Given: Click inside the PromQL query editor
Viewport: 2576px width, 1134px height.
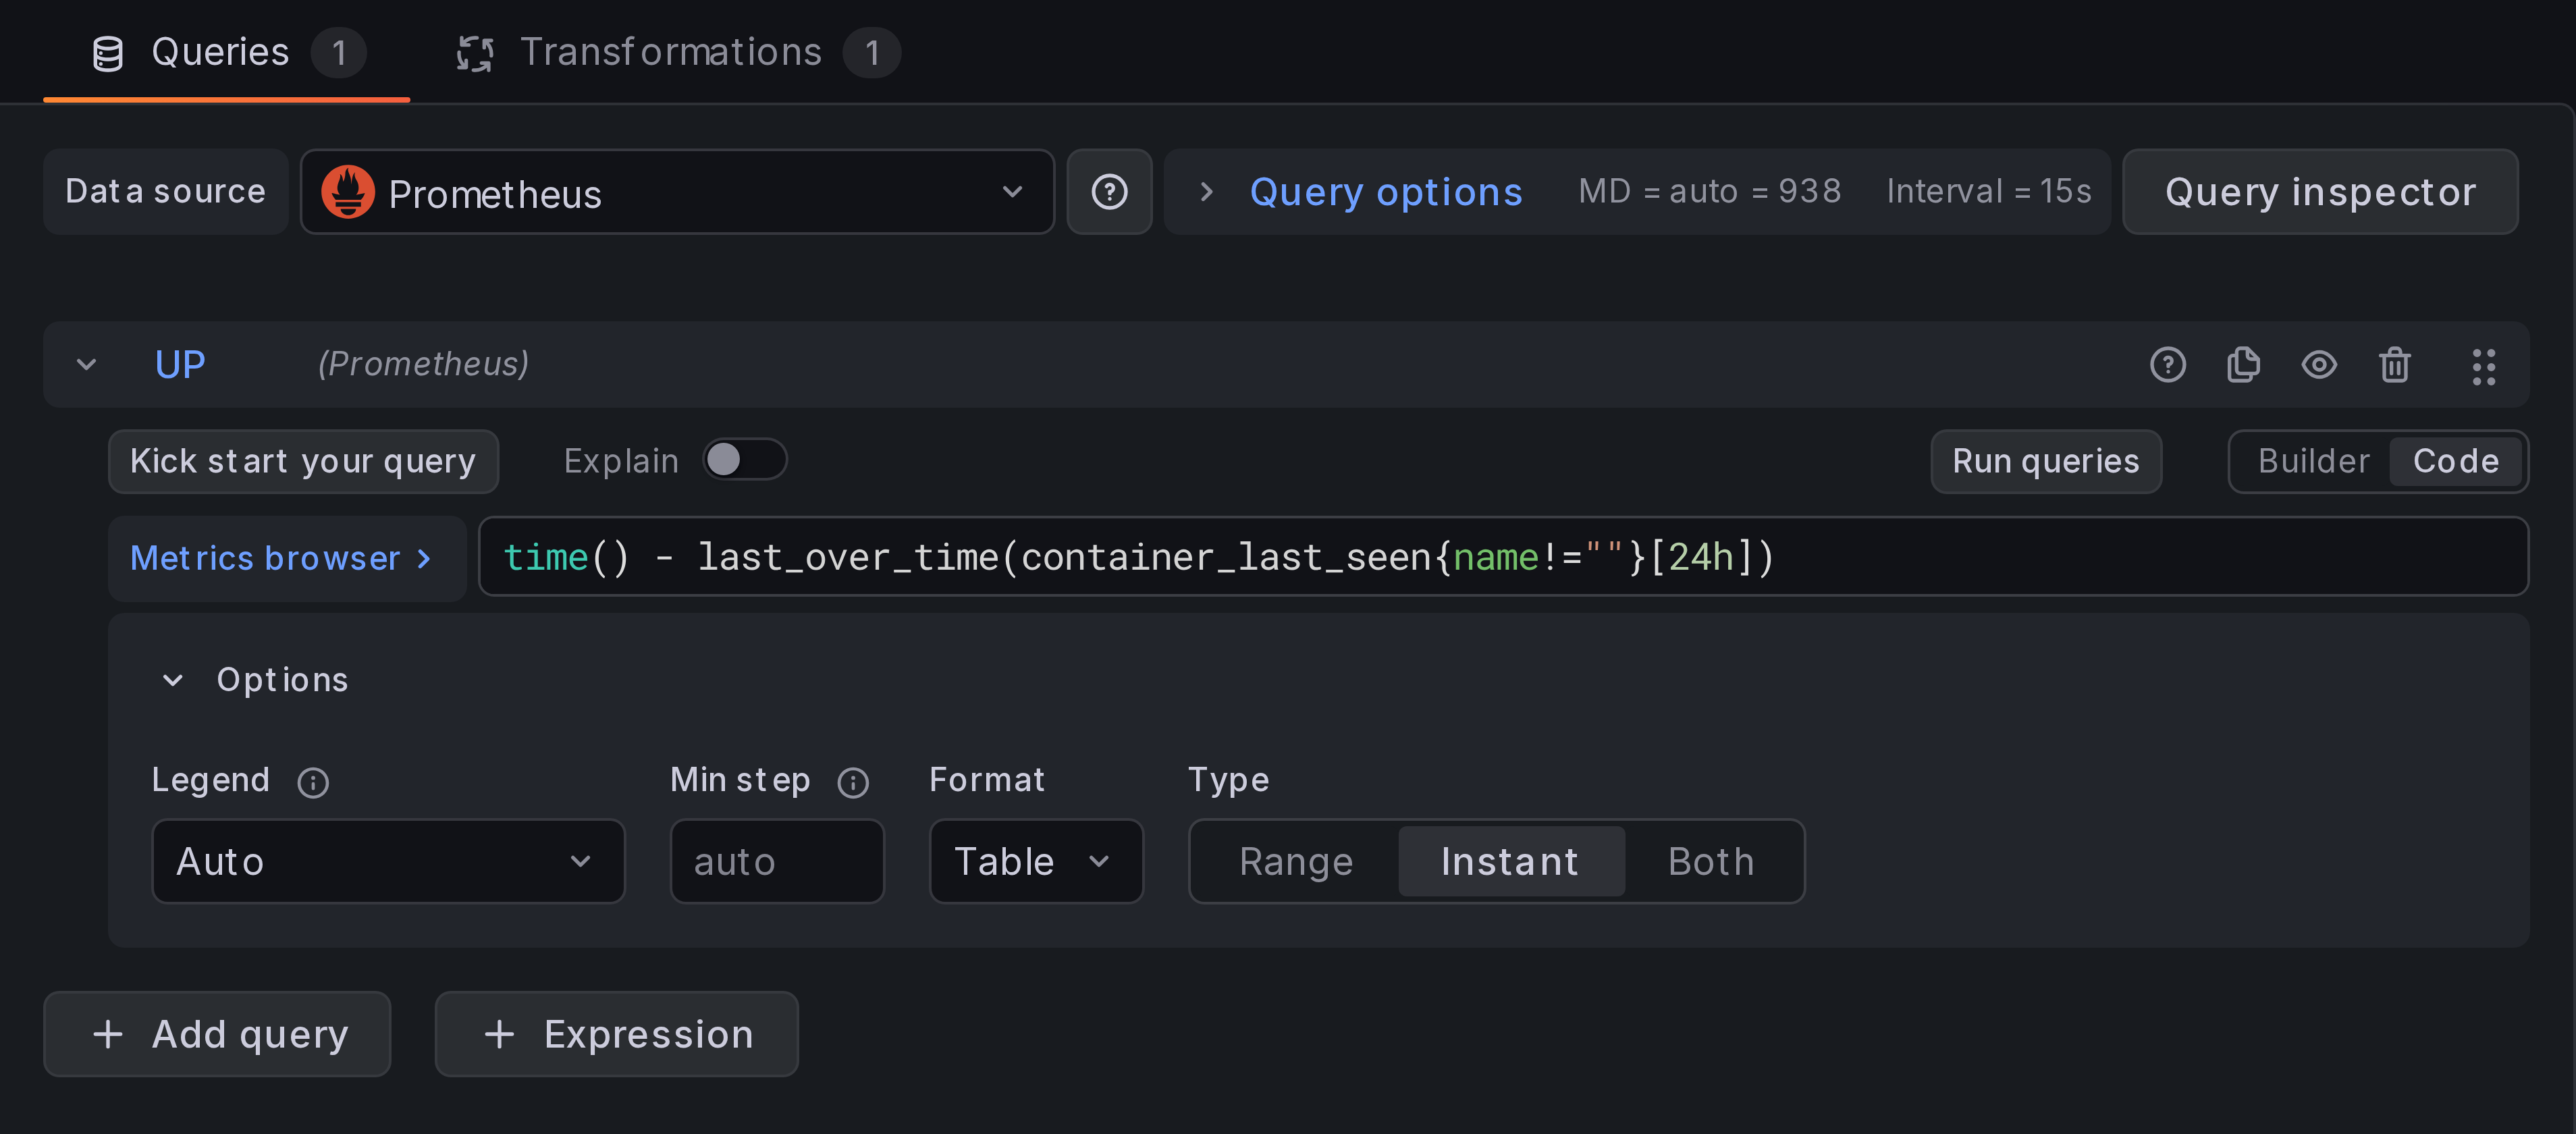Looking at the screenshot, I should point(1503,557).
